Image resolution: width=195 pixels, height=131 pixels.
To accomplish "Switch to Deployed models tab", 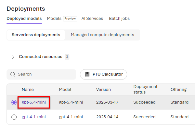I will pyautogui.click(x=24, y=19).
